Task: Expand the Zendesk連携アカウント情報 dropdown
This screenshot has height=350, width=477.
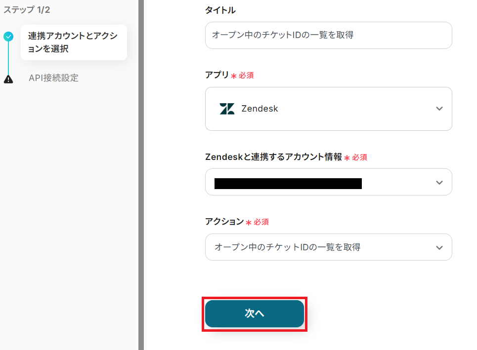Action: coord(328,182)
